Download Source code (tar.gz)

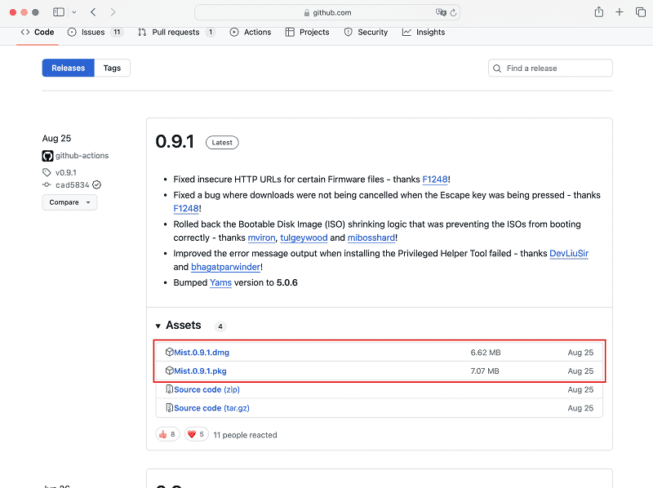point(211,408)
